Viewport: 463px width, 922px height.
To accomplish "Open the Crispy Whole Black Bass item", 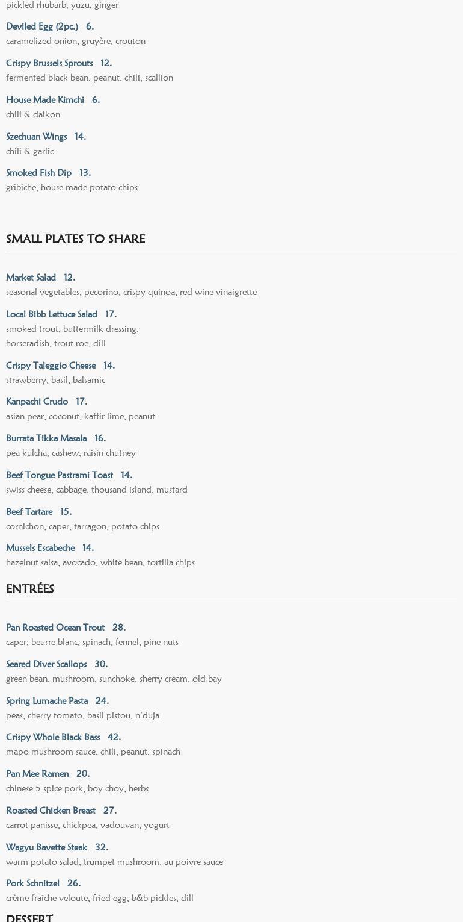I will coord(53,737).
